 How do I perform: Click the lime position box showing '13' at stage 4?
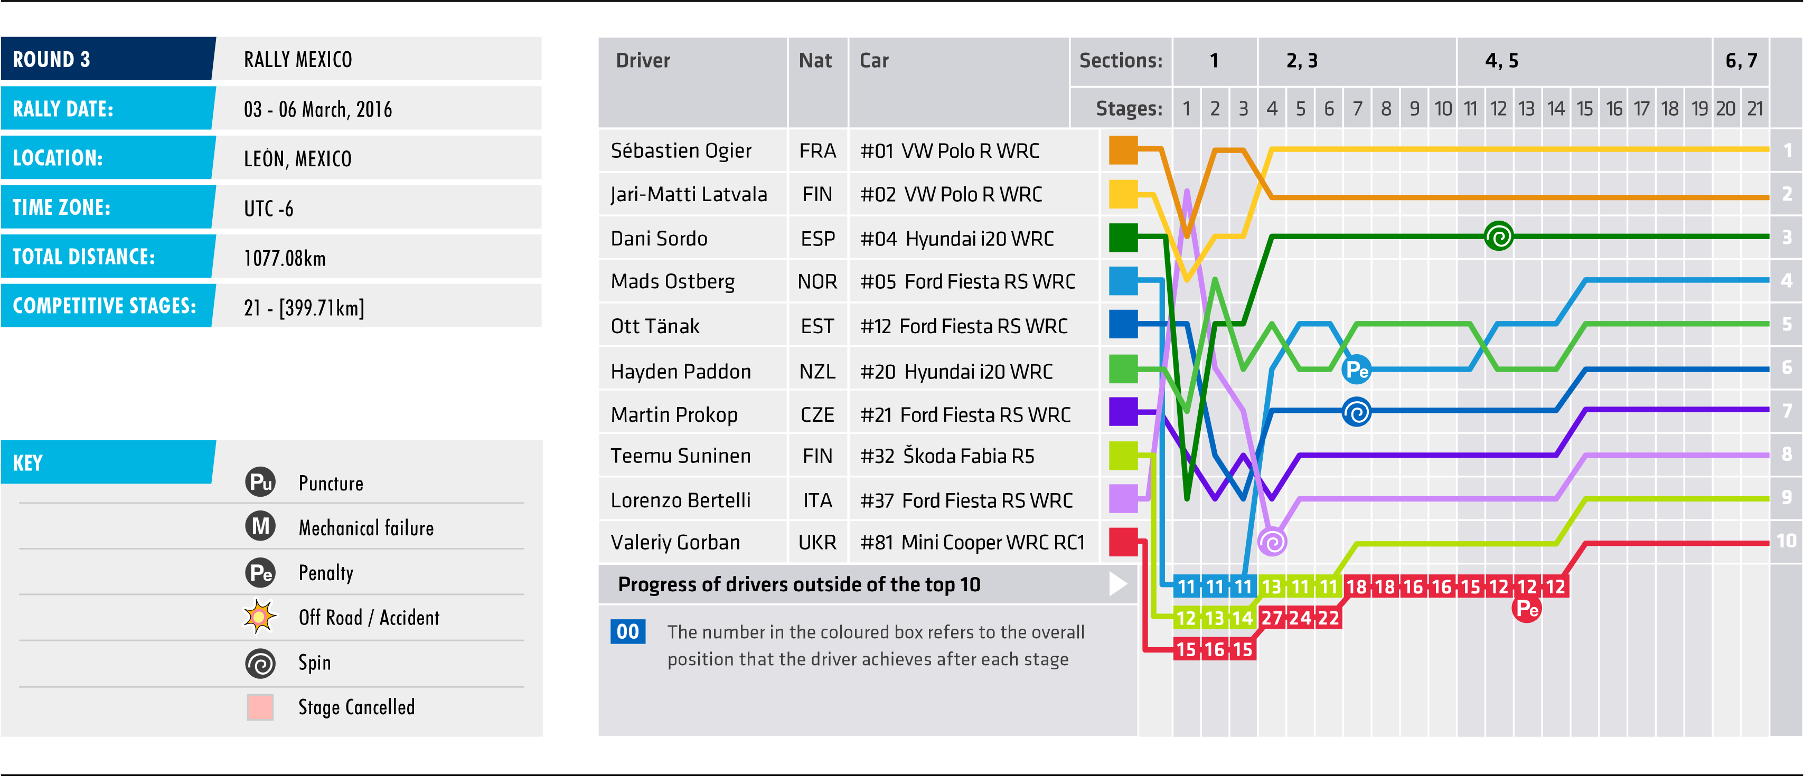click(x=1272, y=586)
